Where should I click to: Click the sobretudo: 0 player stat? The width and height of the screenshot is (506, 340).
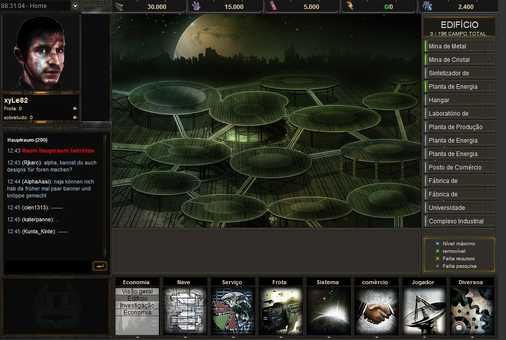pyautogui.click(x=18, y=118)
